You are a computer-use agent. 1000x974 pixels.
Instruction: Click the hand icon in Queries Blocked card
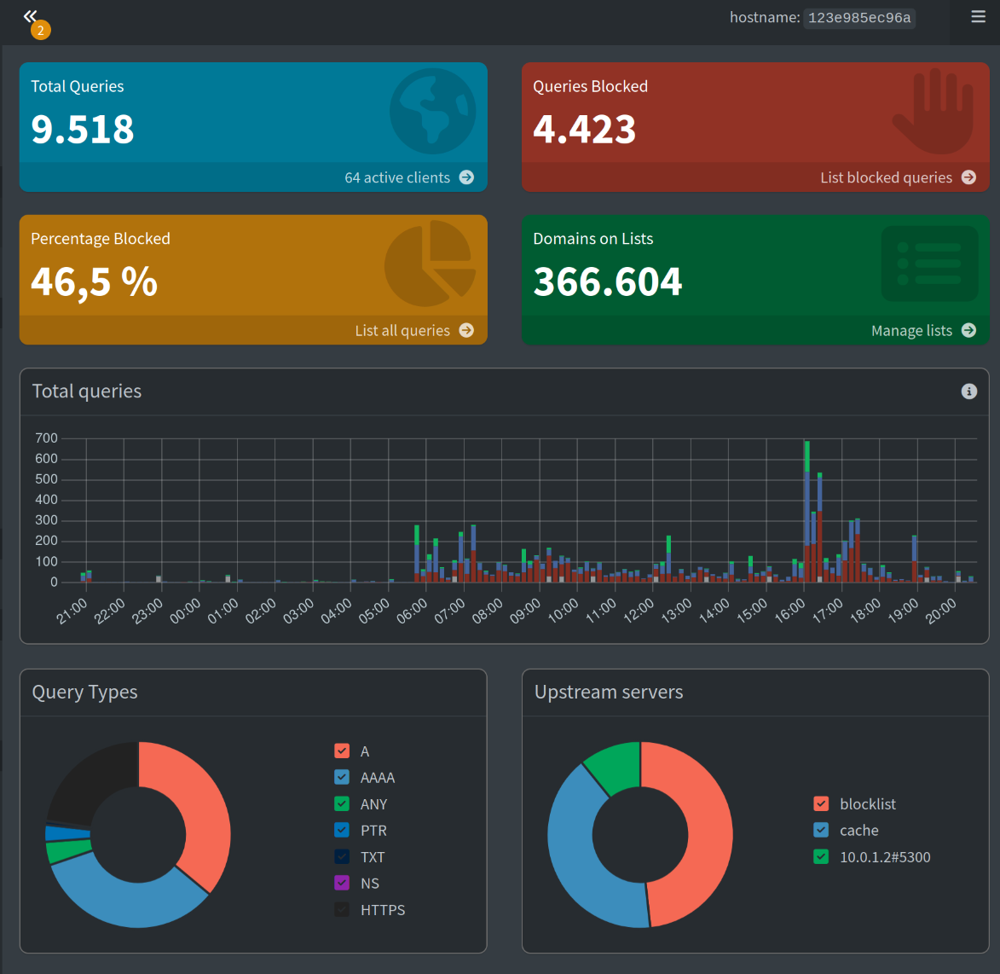[933, 111]
